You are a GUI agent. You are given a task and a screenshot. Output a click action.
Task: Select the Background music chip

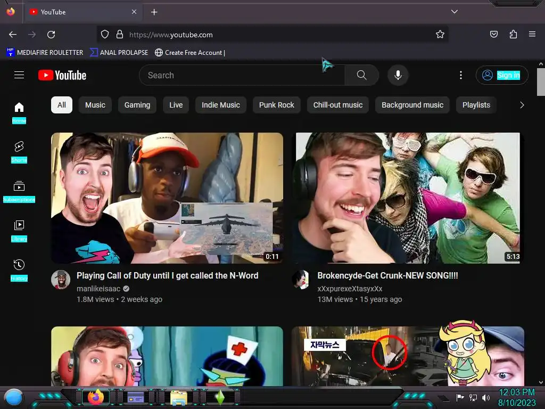412,105
